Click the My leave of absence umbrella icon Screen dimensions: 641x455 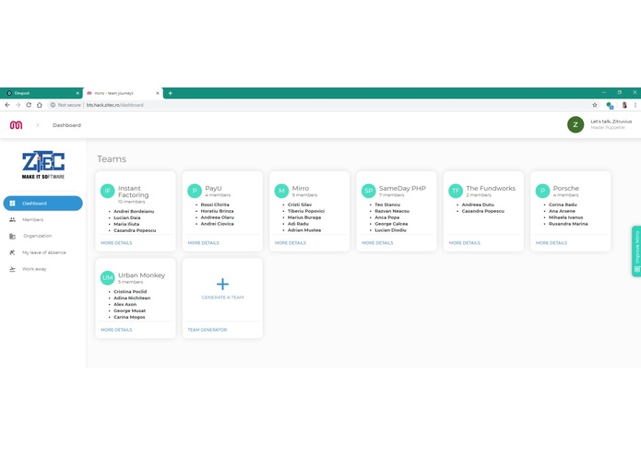pyautogui.click(x=12, y=252)
